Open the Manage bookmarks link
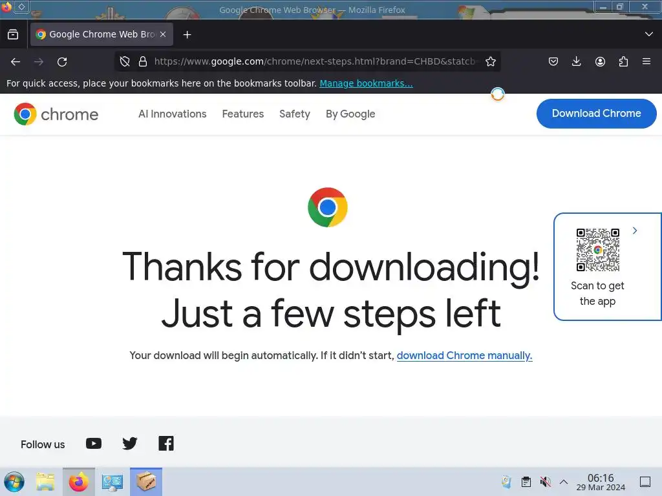This screenshot has width=662, height=496. 366,83
